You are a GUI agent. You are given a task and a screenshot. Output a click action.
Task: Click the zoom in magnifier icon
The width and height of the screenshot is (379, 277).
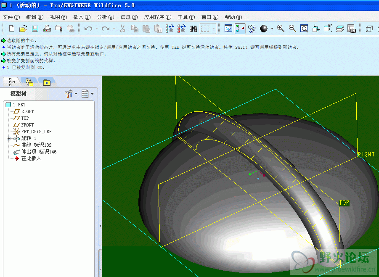281,29
